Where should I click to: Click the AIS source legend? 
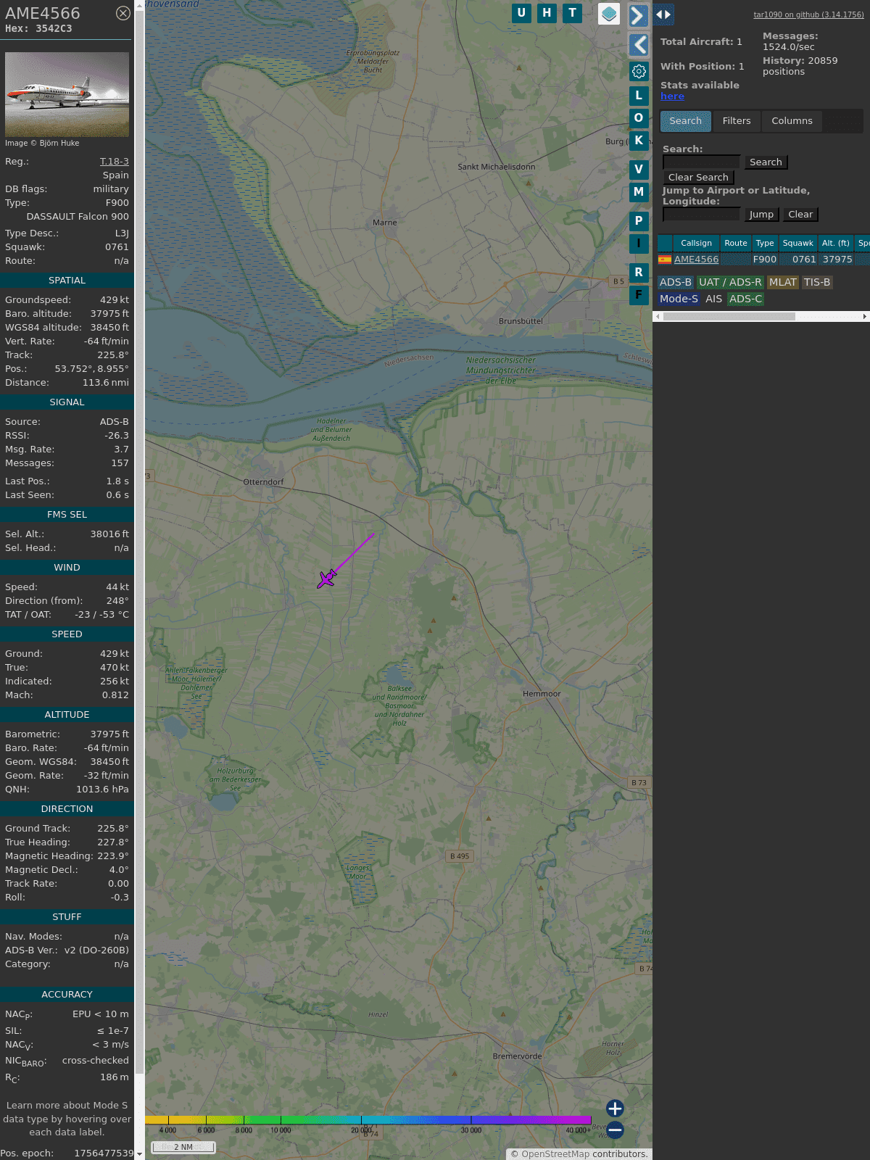[713, 299]
